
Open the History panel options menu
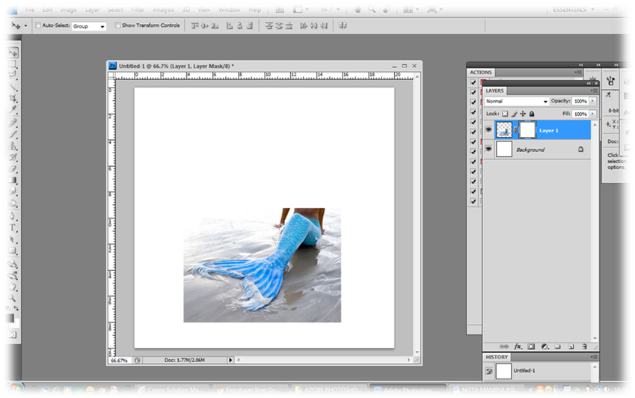pyautogui.click(x=594, y=357)
